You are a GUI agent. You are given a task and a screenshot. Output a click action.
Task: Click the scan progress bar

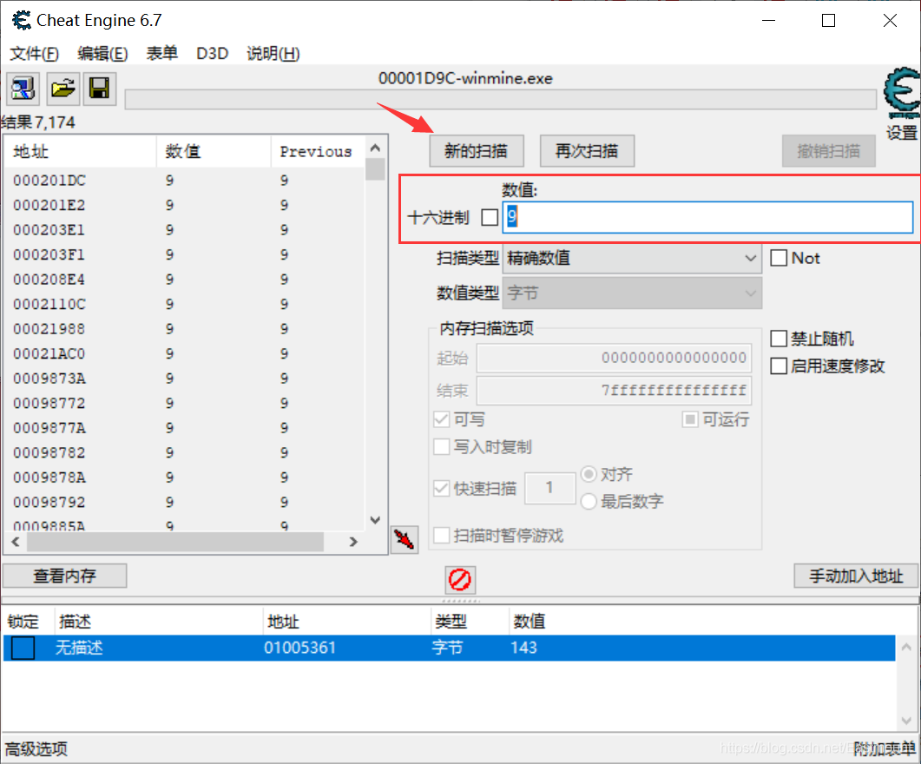coord(501,99)
